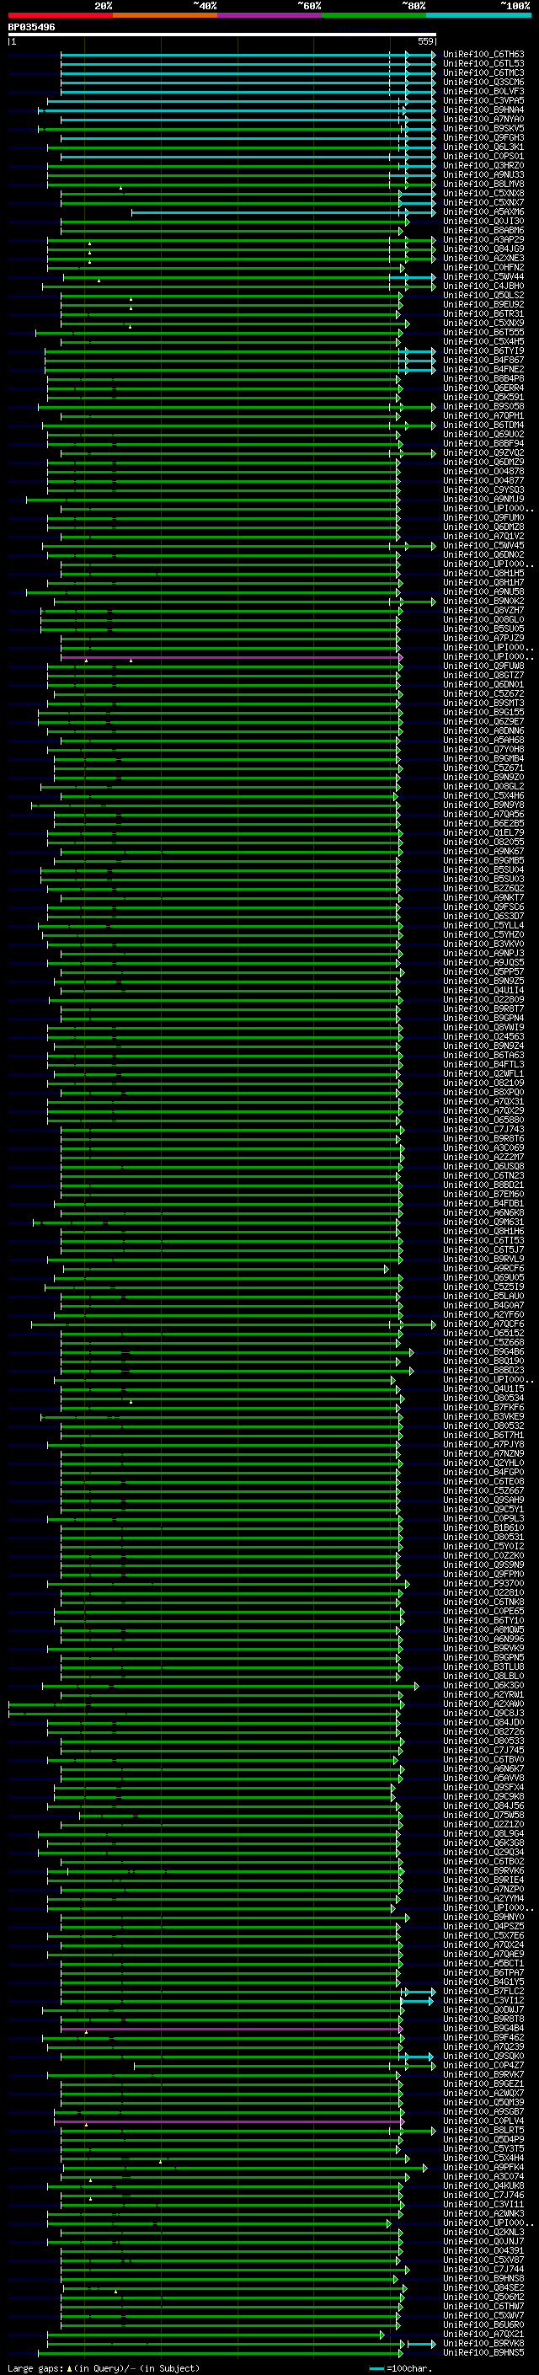Click the cyan ~100% identity legend segment
539x2375 pixels.
[x=478, y=15]
